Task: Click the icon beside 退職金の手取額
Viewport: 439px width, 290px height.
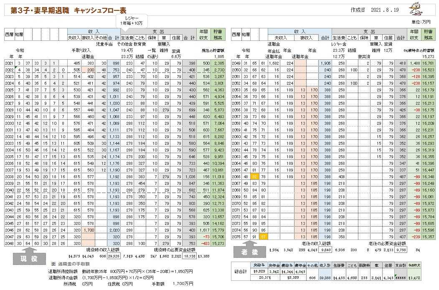Action: 53,264
